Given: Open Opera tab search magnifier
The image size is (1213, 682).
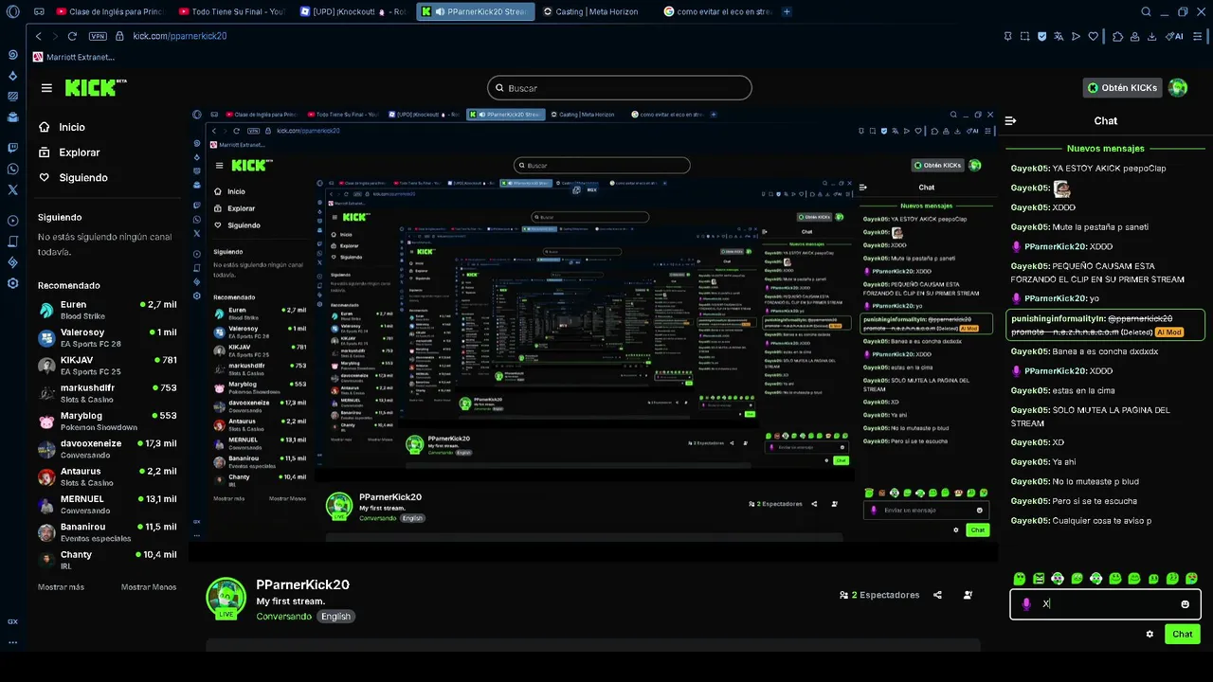Looking at the screenshot, I should click(1146, 11).
